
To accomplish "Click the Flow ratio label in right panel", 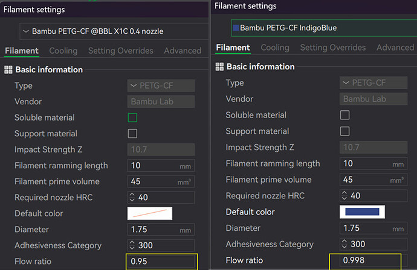I will tap(244, 260).
